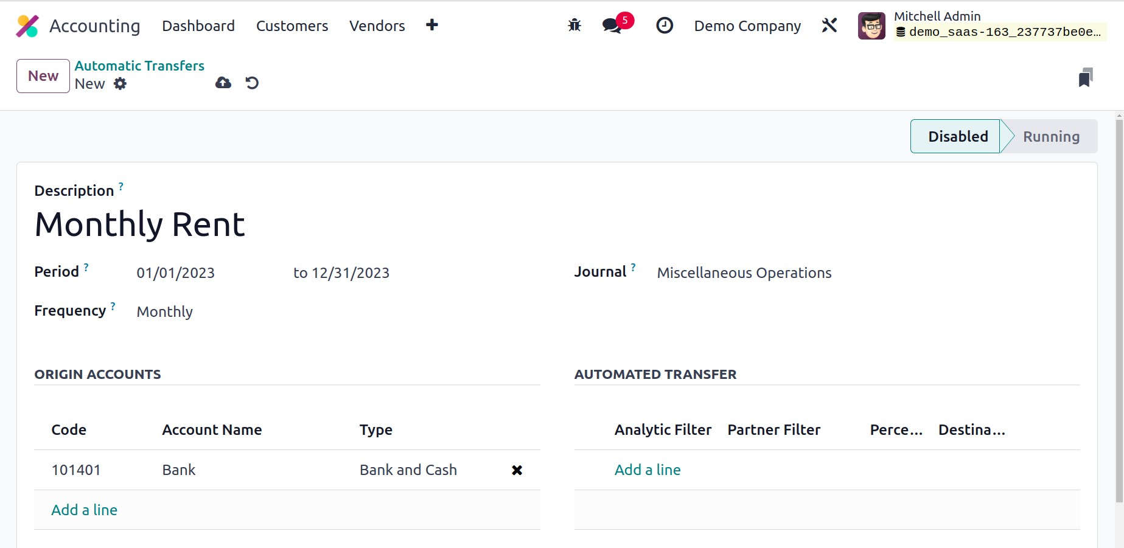Screen dimensions: 1124x548
Task: Click Add a line under Automated Transfer
Action: click(x=648, y=470)
